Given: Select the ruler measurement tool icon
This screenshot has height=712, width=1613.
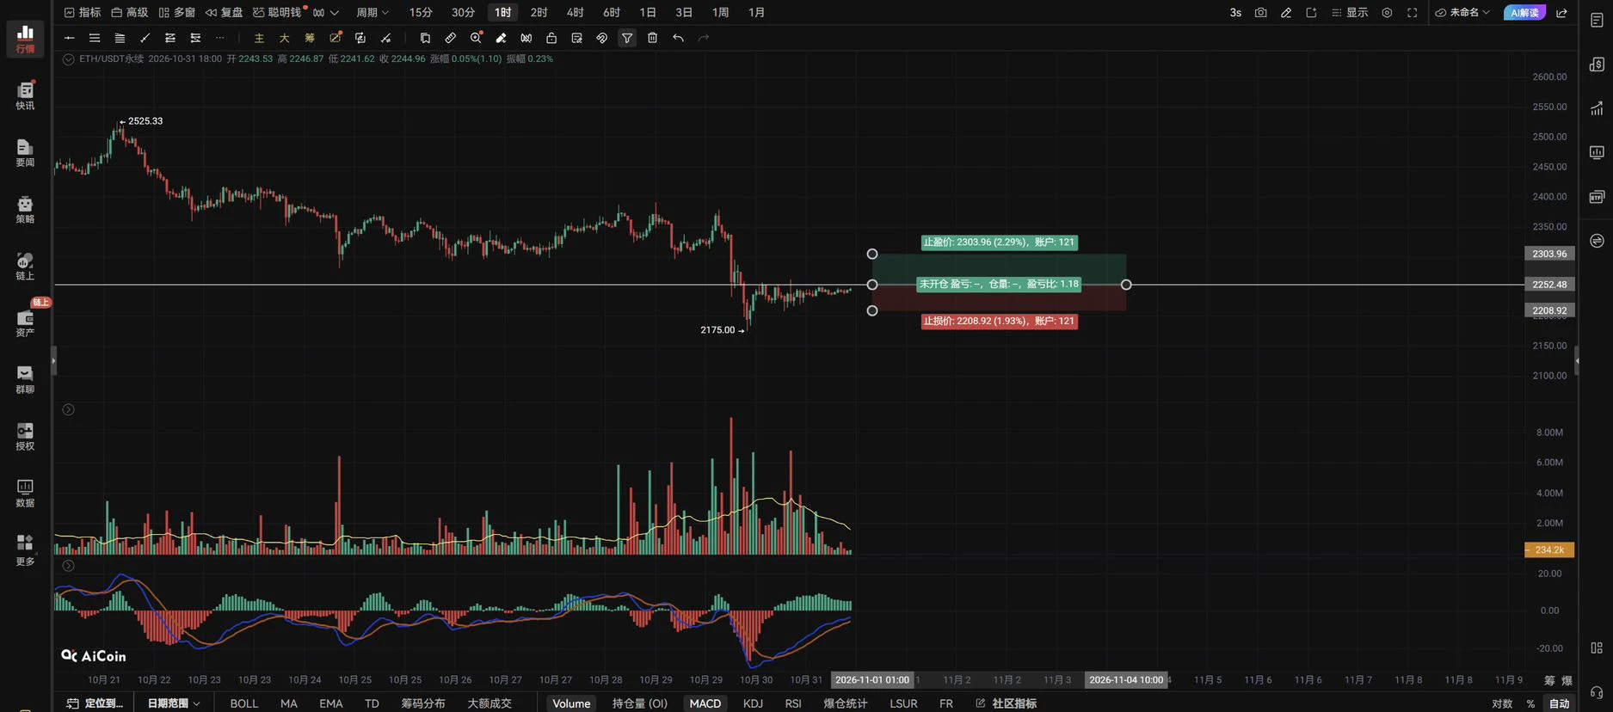Looking at the screenshot, I should pos(450,38).
